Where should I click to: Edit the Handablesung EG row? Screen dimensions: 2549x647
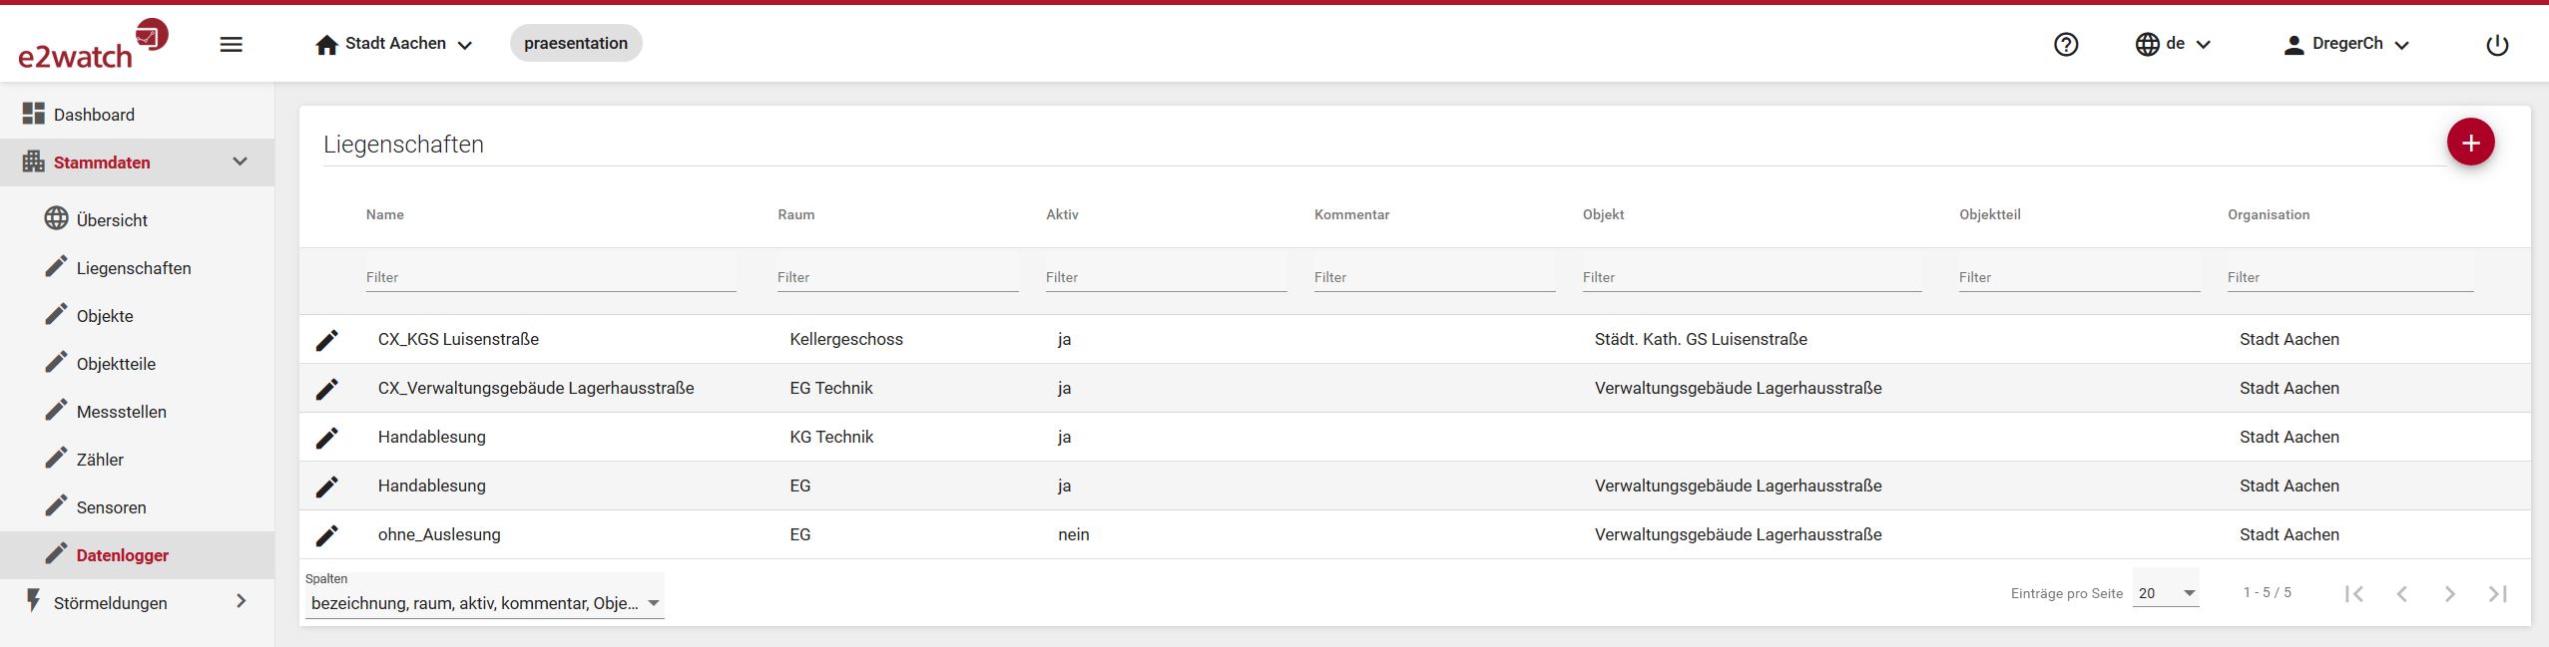tap(326, 486)
